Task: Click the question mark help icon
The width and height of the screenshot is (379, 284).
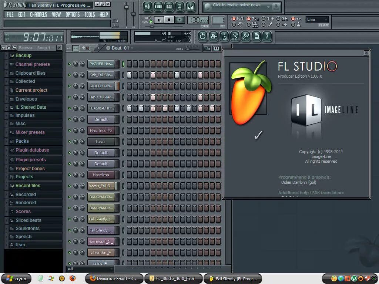Action: click(x=267, y=37)
